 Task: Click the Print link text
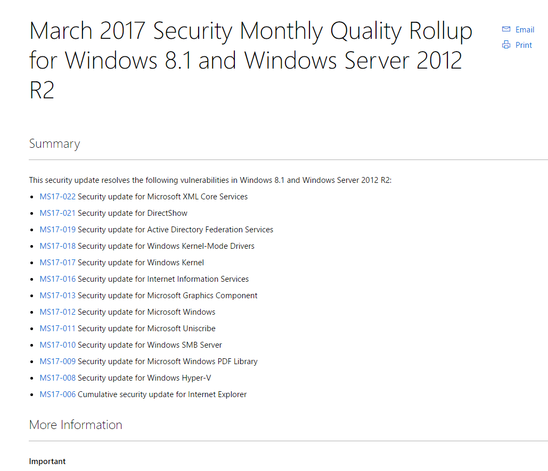coord(524,45)
